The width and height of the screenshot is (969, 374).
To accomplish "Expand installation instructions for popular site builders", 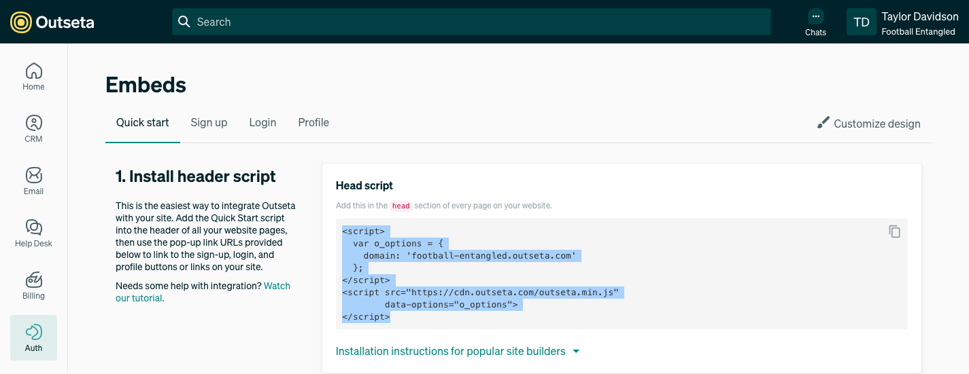I will 458,352.
